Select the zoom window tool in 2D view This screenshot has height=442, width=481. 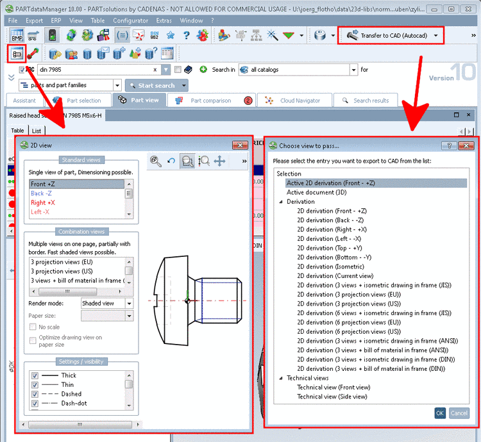[x=187, y=161]
